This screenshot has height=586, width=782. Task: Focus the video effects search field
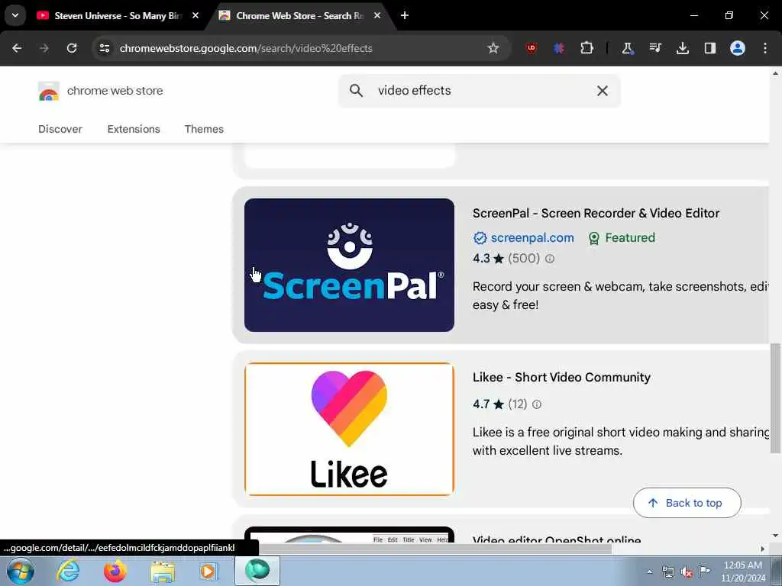pyautogui.click(x=479, y=90)
